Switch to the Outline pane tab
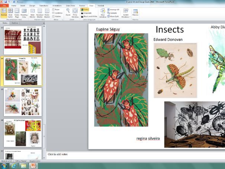 pyautogui.click(x=15, y=23)
